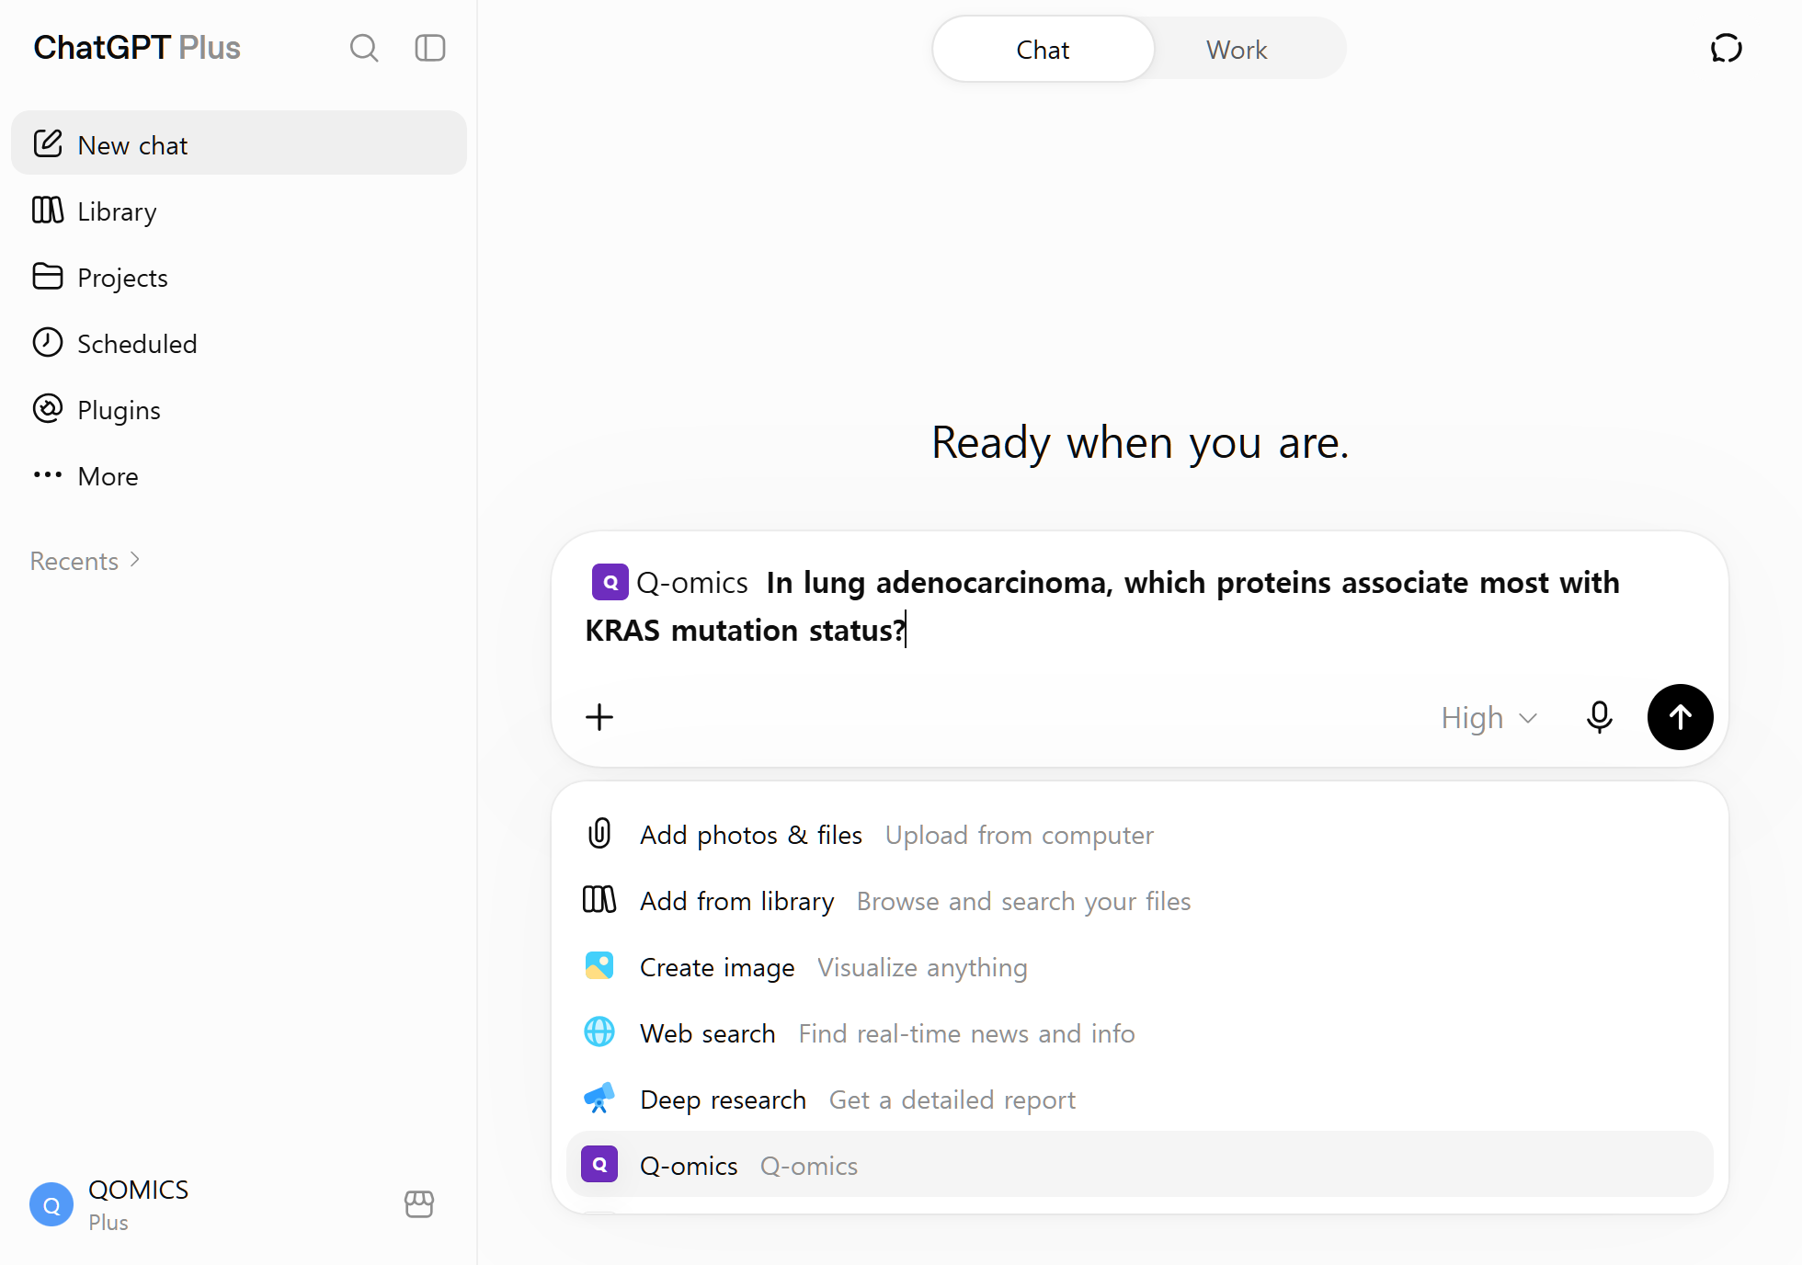Collapse the sidebar with the panel icon
The image size is (1802, 1265).
coord(430,48)
